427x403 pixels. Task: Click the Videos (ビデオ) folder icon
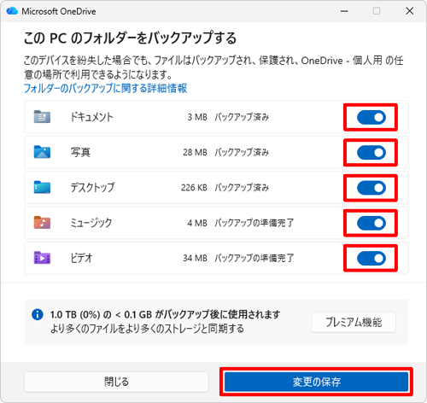point(42,258)
